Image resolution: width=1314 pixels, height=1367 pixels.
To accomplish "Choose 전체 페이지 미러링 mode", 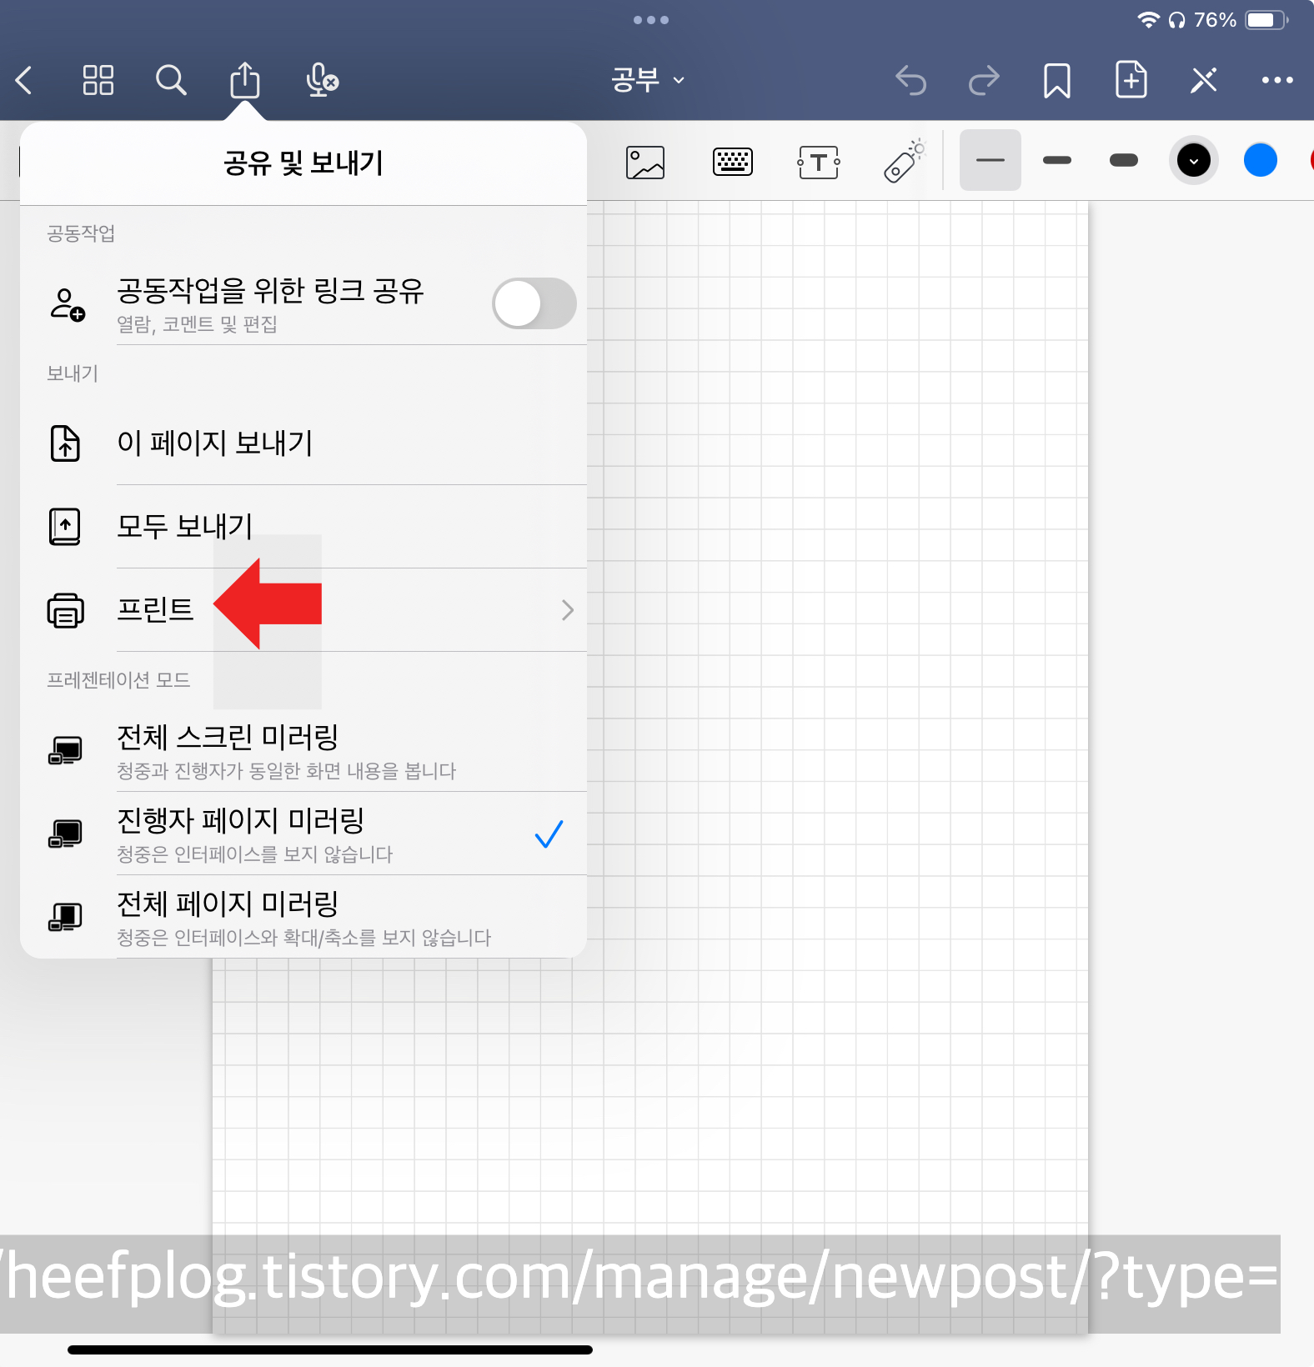I will point(303,917).
